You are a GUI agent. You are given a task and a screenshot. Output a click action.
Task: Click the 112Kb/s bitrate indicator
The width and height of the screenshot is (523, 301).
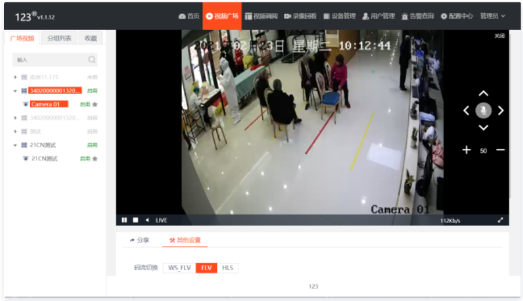[450, 221]
